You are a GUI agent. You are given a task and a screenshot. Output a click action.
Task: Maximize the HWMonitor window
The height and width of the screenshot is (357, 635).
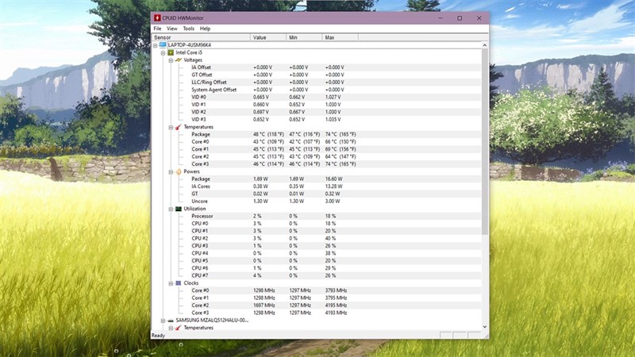(x=460, y=17)
